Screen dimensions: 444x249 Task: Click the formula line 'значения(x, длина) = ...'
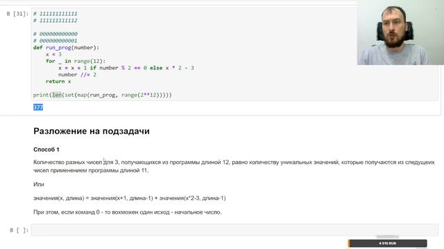130,198
